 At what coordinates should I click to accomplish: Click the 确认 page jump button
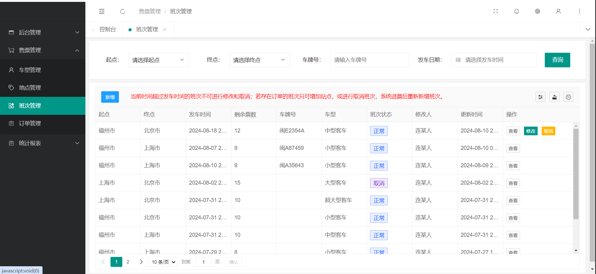[234, 262]
